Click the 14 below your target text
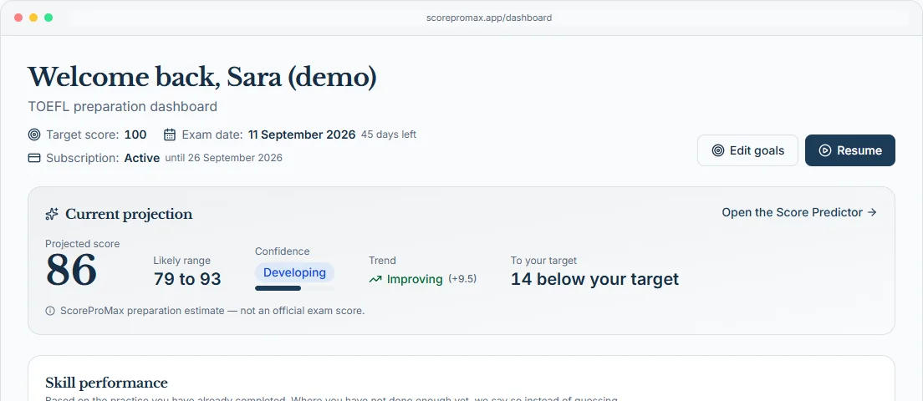 point(594,279)
